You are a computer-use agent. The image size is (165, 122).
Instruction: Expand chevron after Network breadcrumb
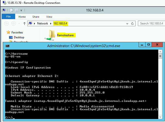click(x=51, y=23)
